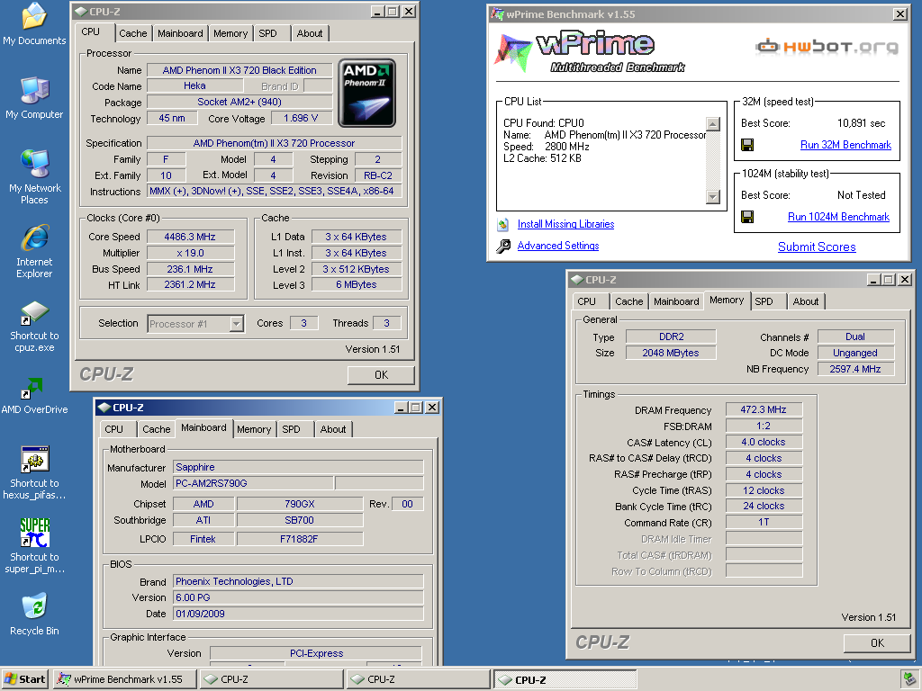
Task: Click OK in top CPU-Z window
Action: coord(381,375)
